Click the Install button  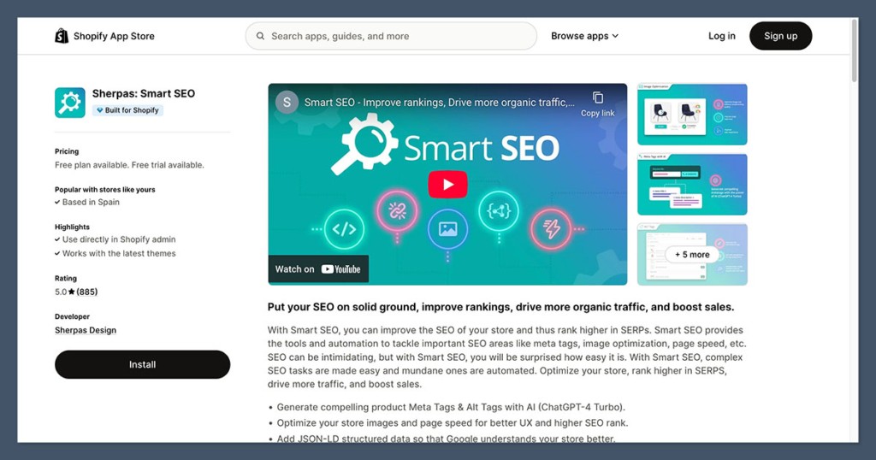click(x=143, y=364)
